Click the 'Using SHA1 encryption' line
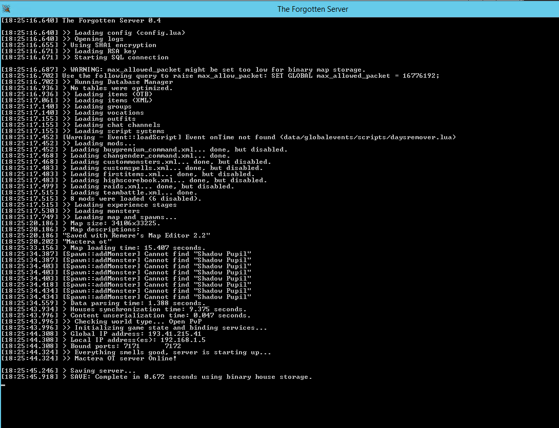559x428 pixels. pos(79,45)
